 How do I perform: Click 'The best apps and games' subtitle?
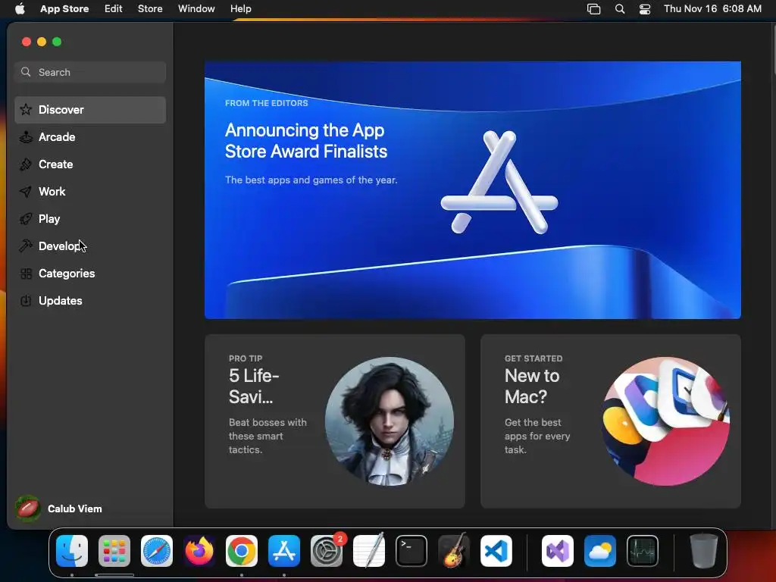(311, 180)
